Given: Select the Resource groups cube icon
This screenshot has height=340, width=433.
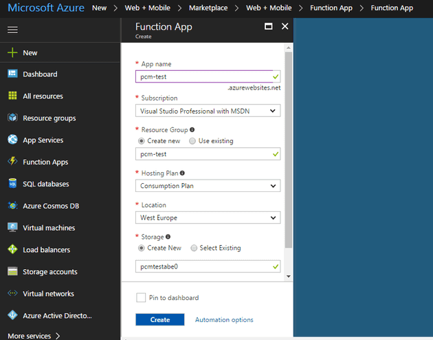Looking at the screenshot, I should coord(12,118).
